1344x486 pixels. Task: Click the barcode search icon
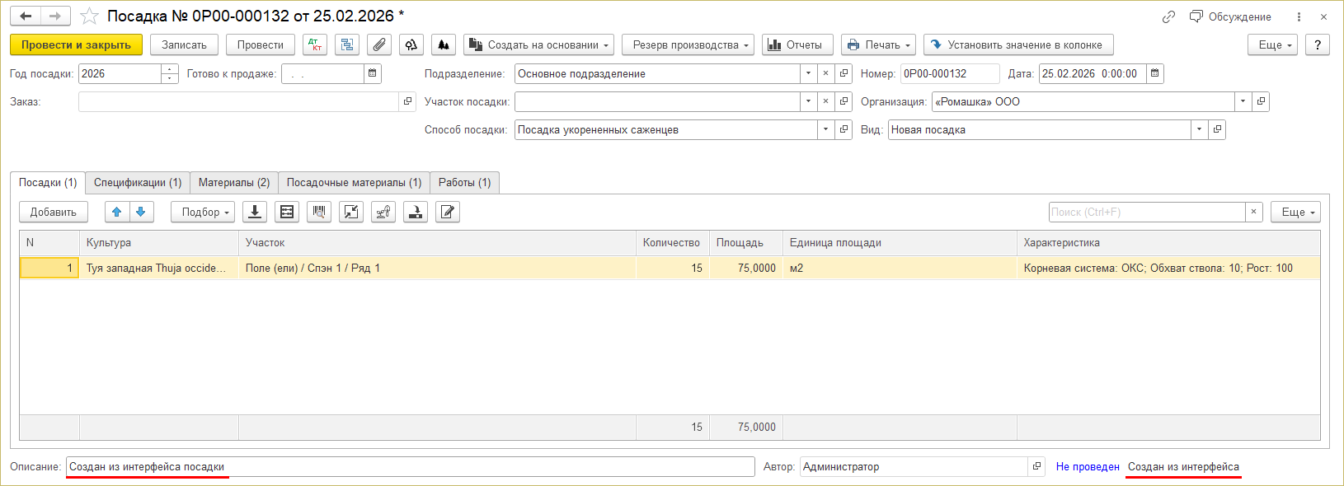[319, 213]
